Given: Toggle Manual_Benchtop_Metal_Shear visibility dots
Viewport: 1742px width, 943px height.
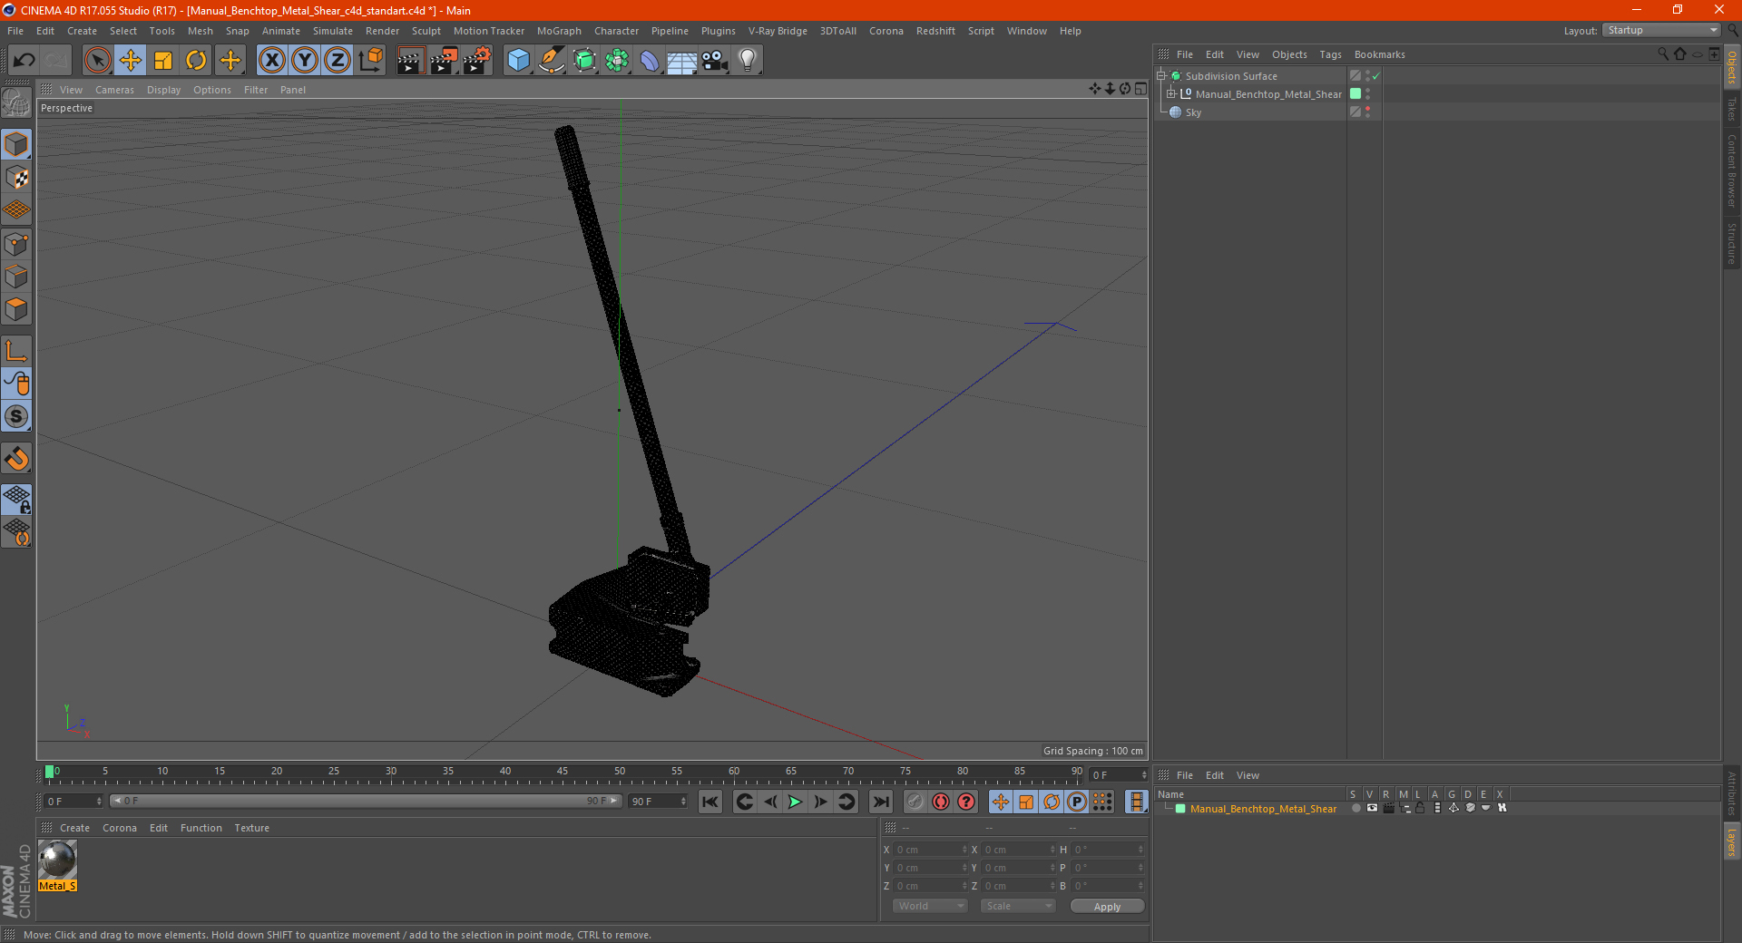Looking at the screenshot, I should (x=1367, y=93).
